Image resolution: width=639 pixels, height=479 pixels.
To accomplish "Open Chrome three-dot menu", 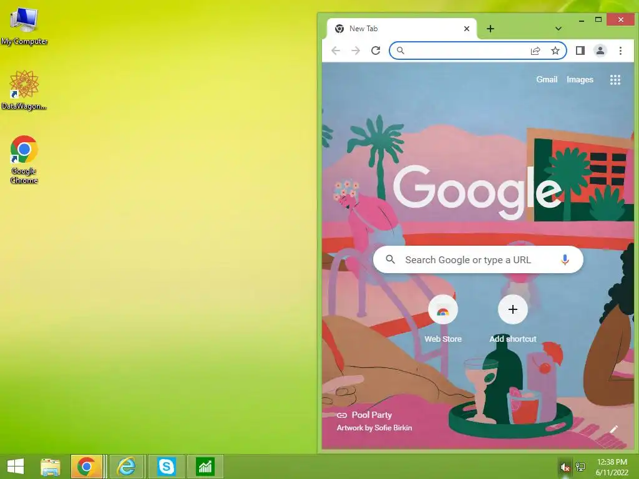I will click(x=620, y=51).
